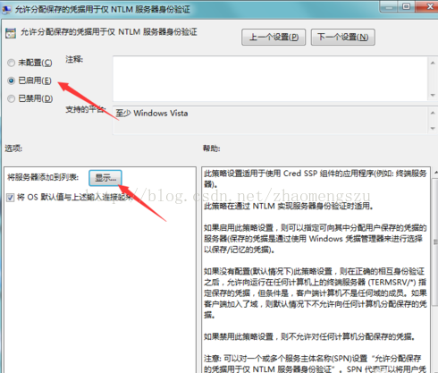Click the policy setting icon beside title

(x=11, y=33)
